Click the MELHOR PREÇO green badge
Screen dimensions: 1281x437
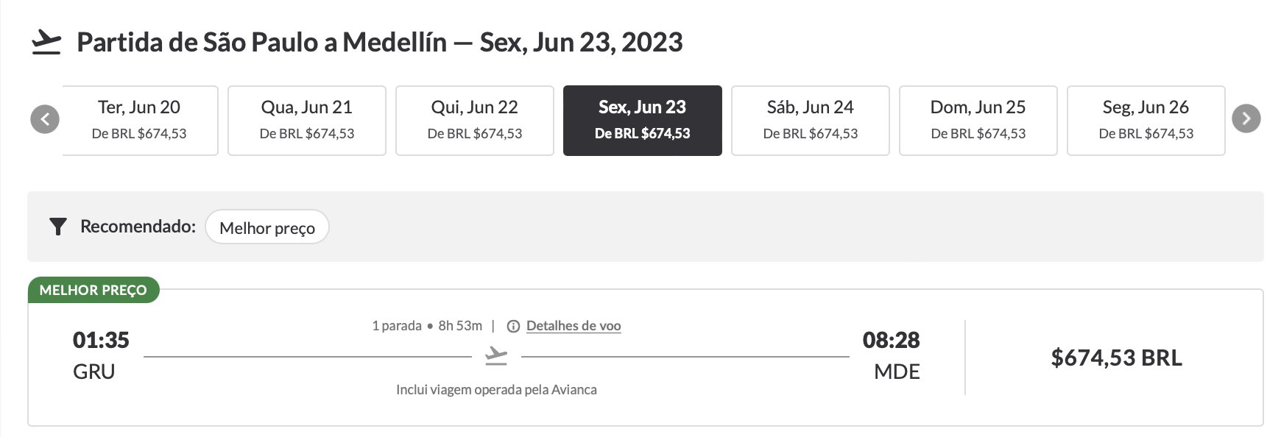(x=93, y=290)
